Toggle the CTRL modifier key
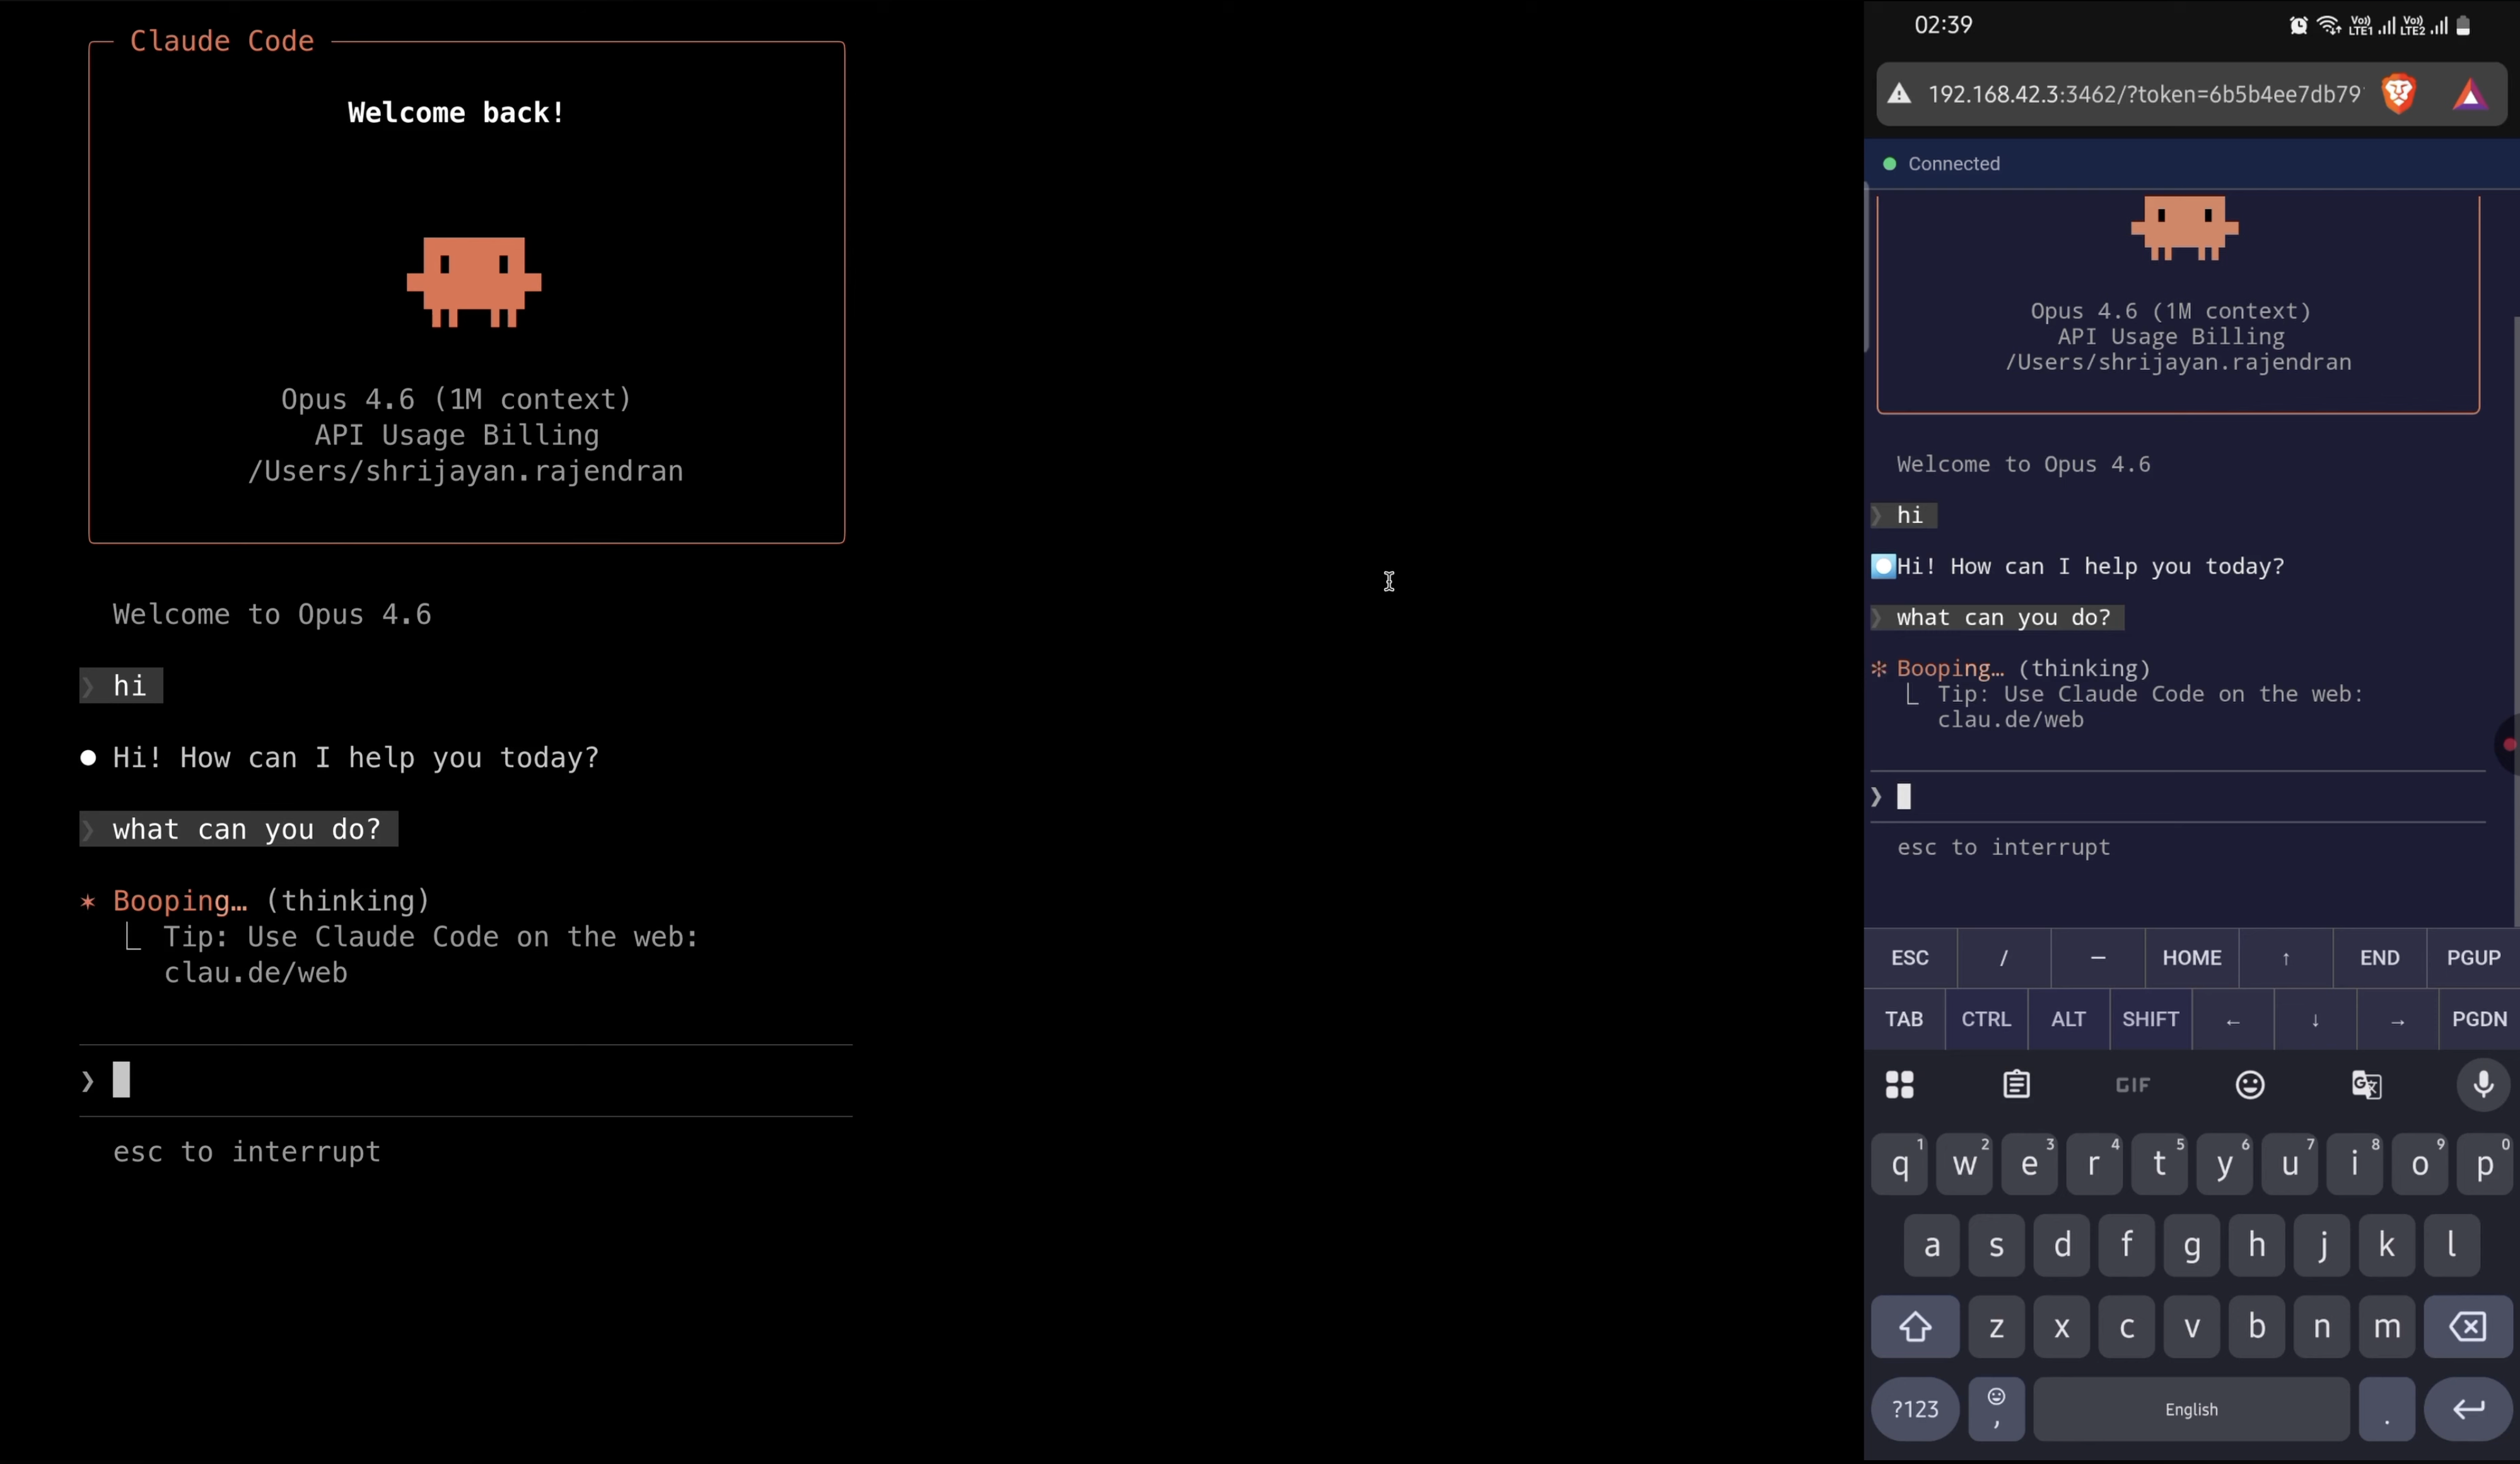This screenshot has height=1464, width=2520. [x=1986, y=1019]
